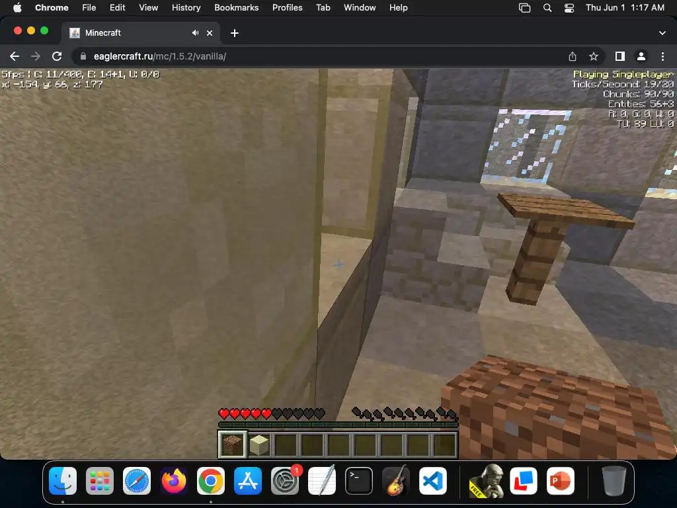The width and height of the screenshot is (677, 508).
Task: Reload the eaglercraft page
Action: 57,56
